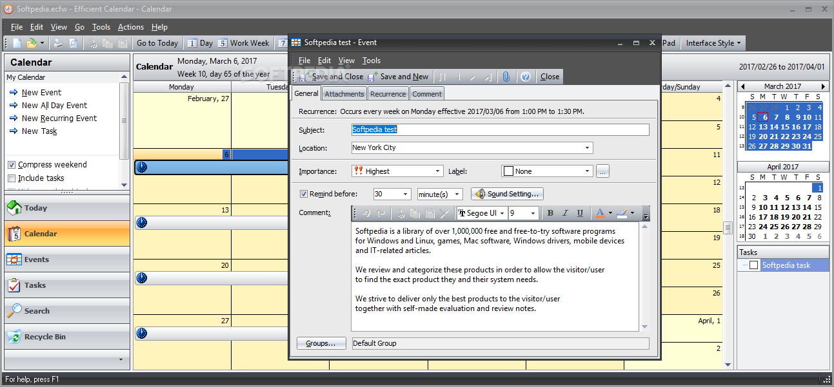Open the Importance dropdown showing Highest
The width and height of the screenshot is (834, 387).
tap(438, 171)
